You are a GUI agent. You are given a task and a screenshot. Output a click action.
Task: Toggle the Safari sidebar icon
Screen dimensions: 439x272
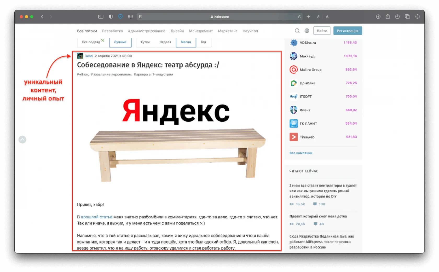click(x=101, y=17)
